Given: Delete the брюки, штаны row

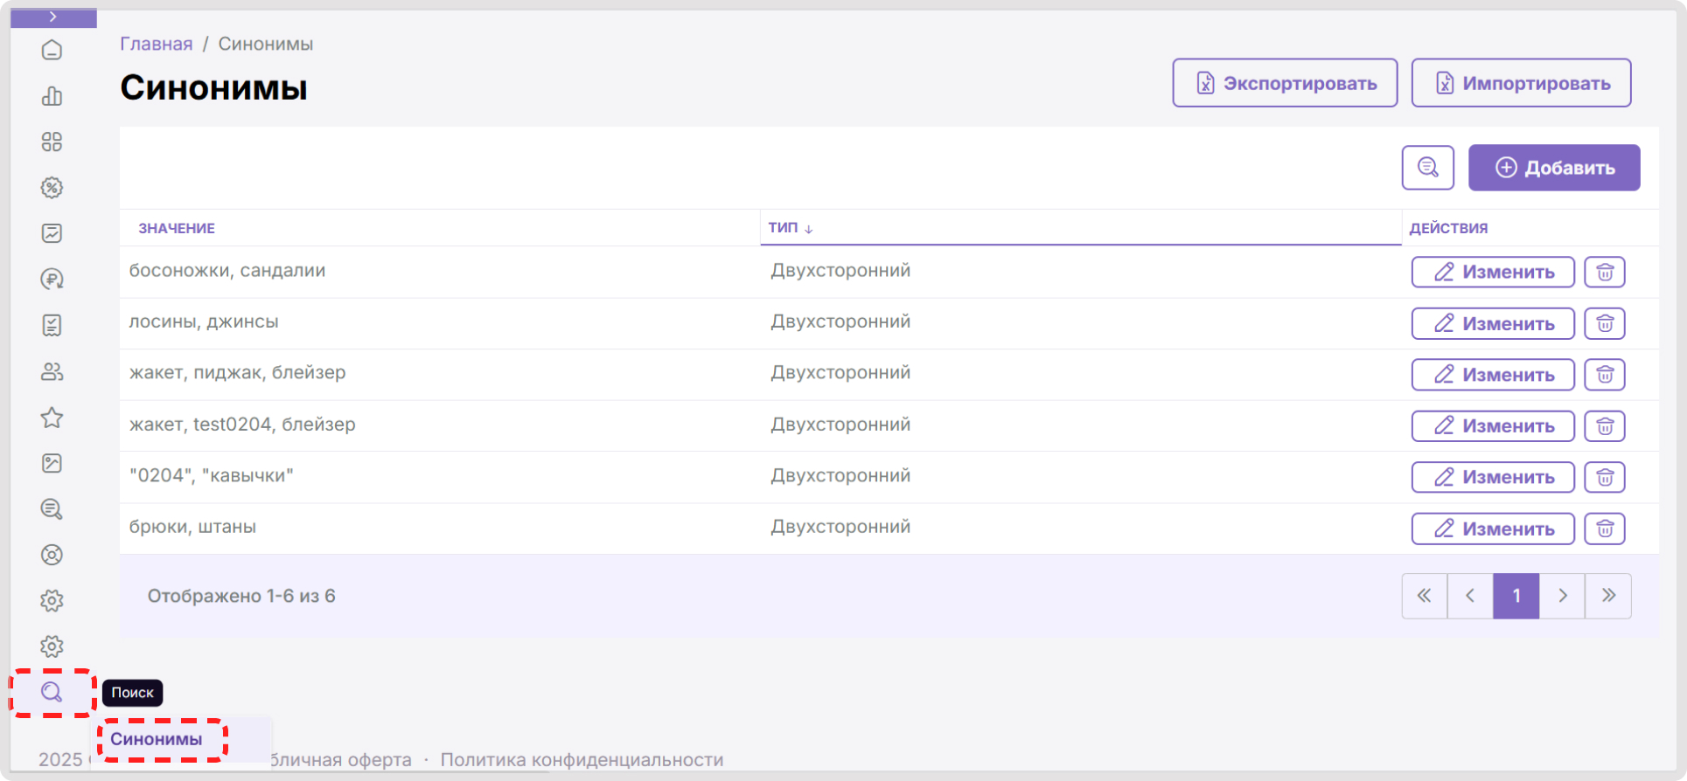Looking at the screenshot, I should point(1605,529).
